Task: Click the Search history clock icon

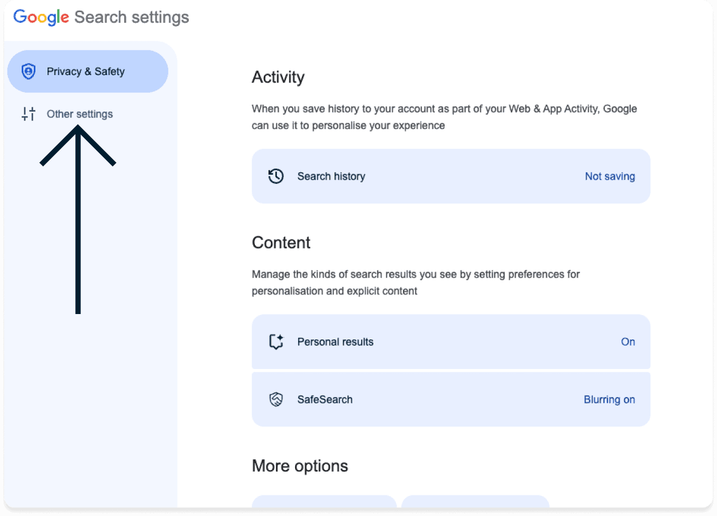Action: pos(276,176)
